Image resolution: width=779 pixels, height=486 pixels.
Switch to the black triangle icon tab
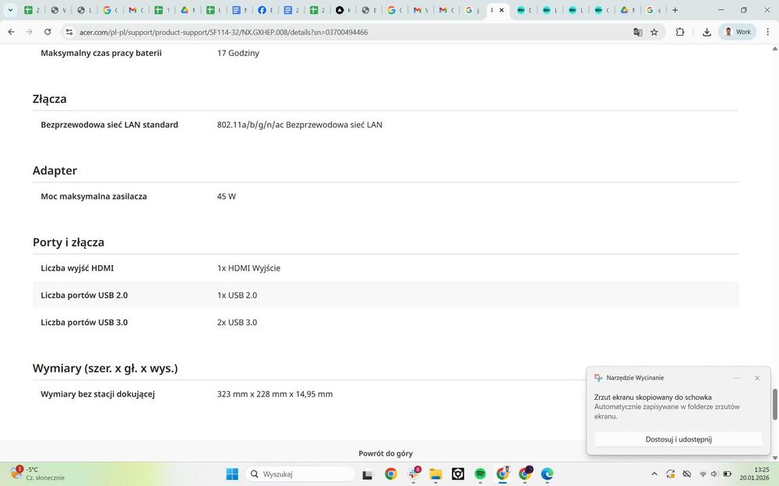click(x=344, y=10)
